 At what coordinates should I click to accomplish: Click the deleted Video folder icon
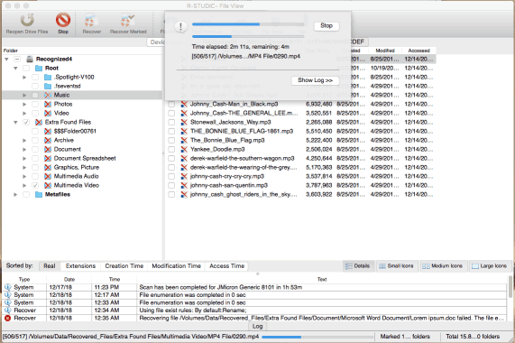coord(48,113)
